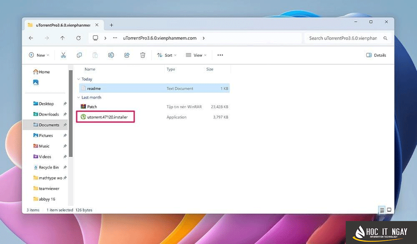Screen dimensions: 417x244
Task: Open Recycle Bin in the sidebar
Action: (x=46, y=167)
